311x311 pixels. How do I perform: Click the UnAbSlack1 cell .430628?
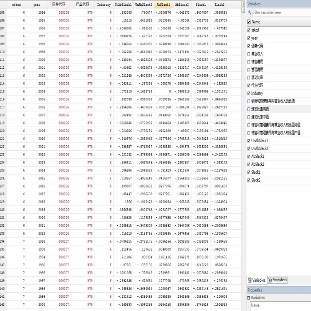pyautogui.click(x=123, y=218)
